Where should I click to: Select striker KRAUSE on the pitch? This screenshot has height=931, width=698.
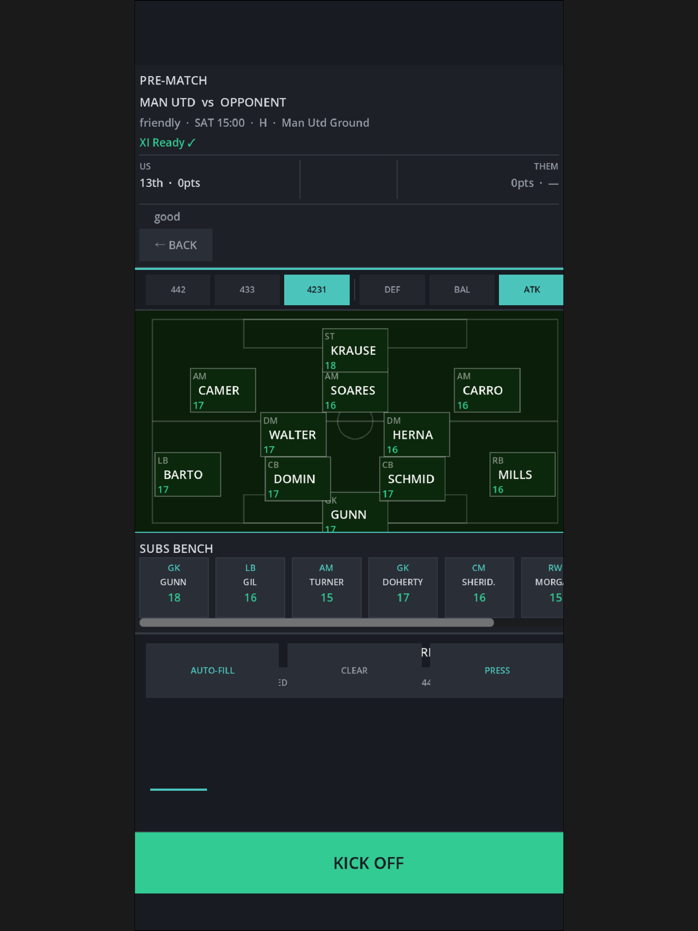[x=355, y=350]
